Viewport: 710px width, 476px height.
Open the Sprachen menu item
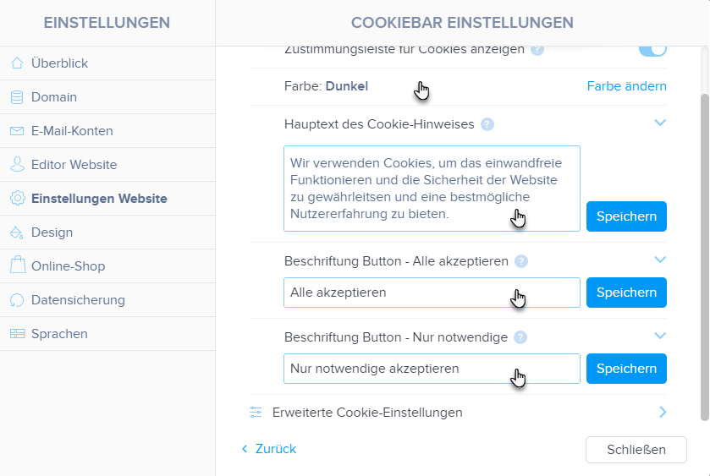[59, 334]
